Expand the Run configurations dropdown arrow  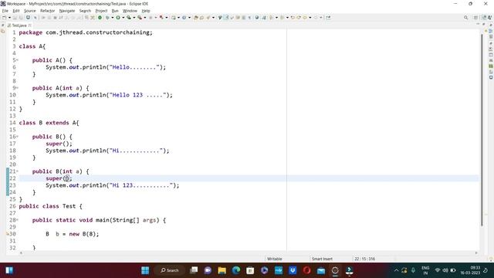click(123, 18)
